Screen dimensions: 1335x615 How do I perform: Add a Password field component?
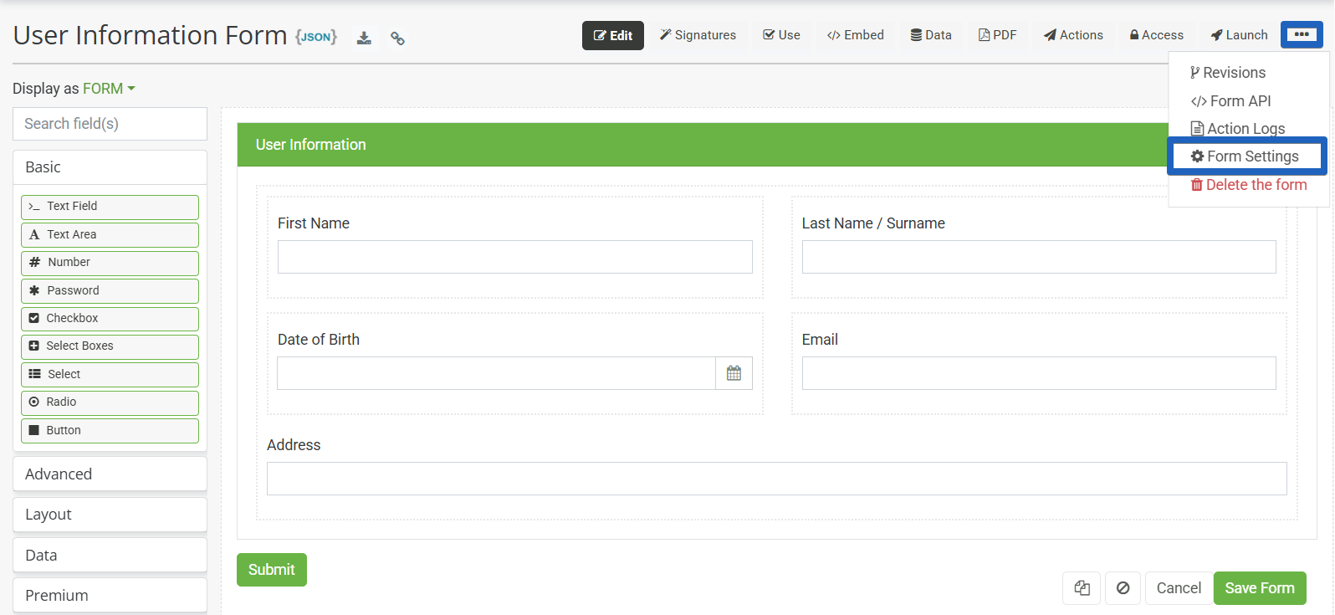(x=110, y=290)
